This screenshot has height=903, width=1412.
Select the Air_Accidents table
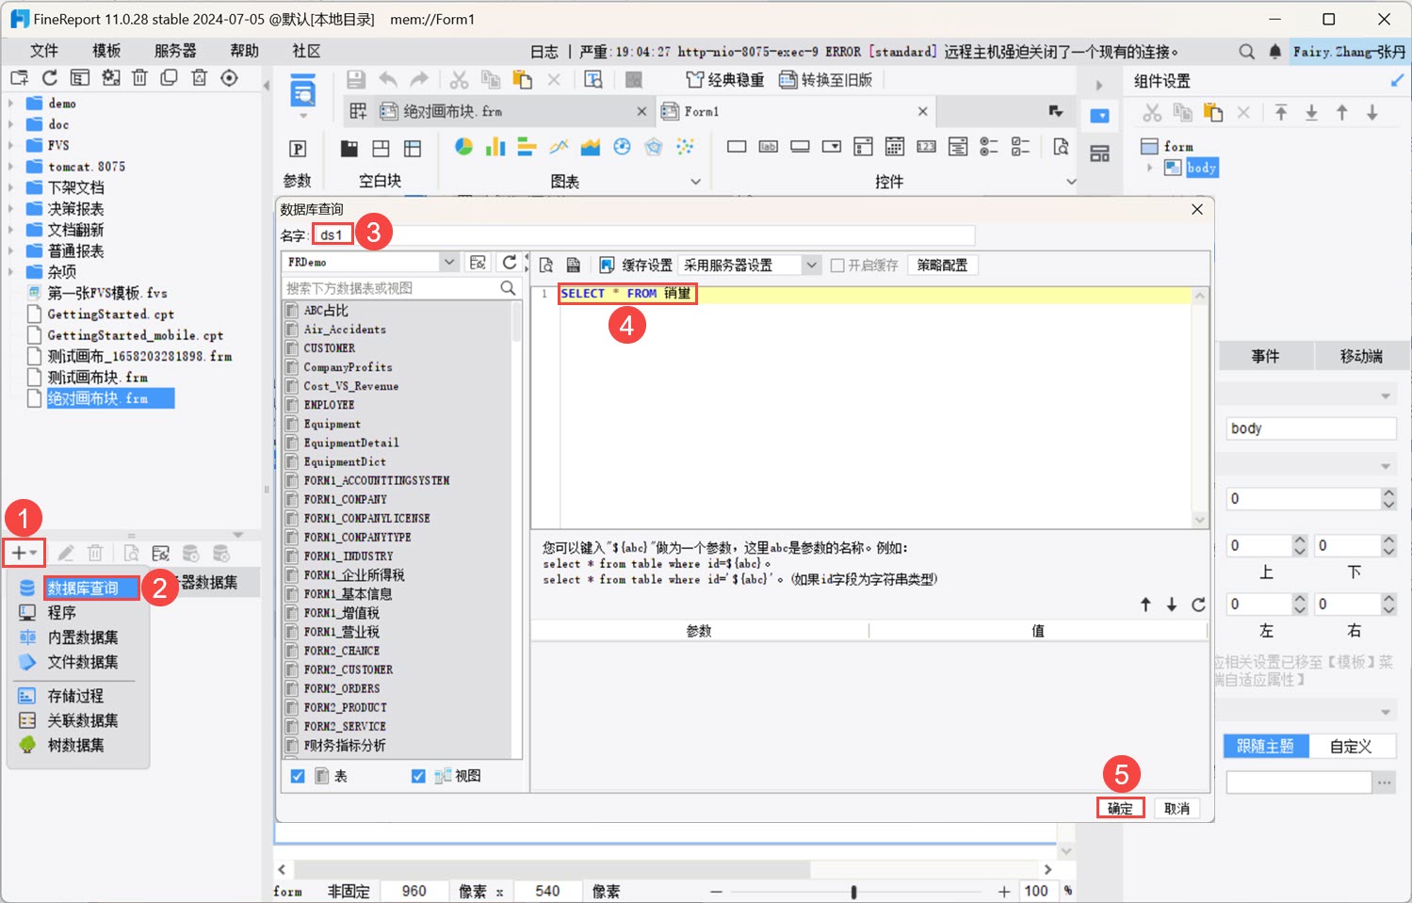click(345, 330)
